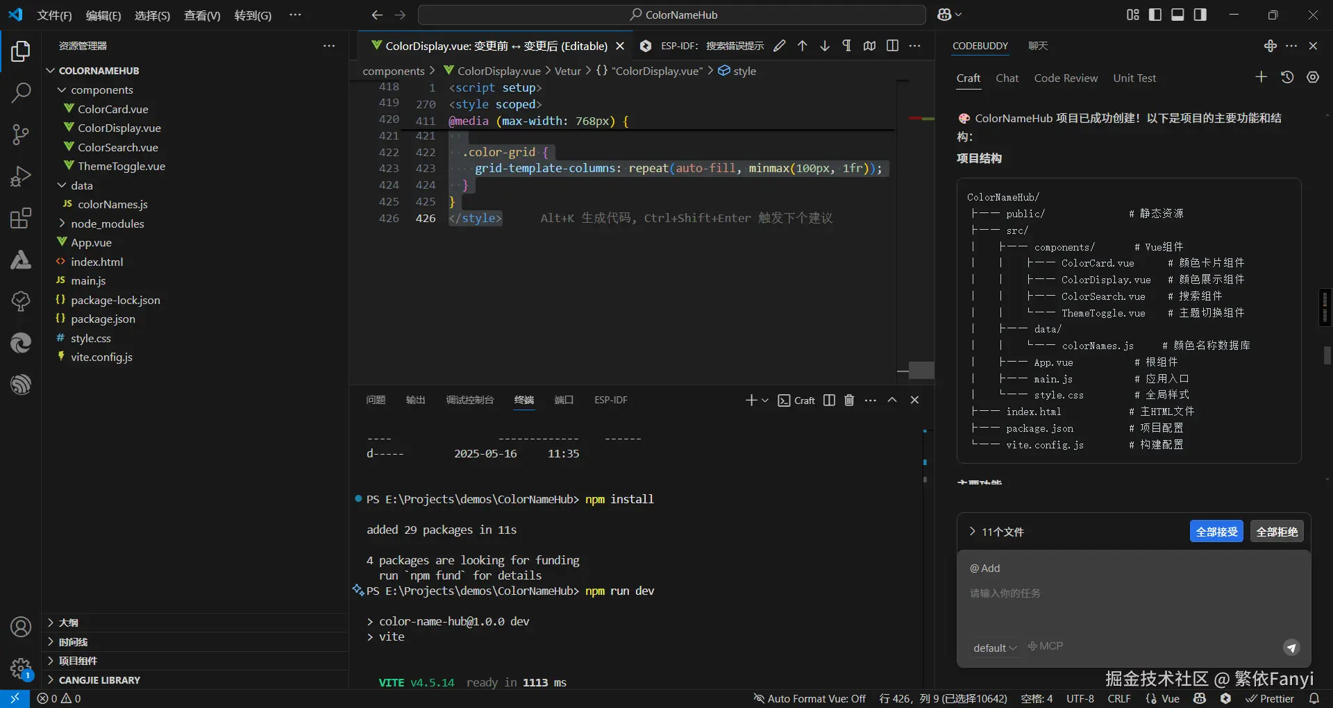Switch to the Code Review tab
Image resolution: width=1333 pixels, height=708 pixels.
point(1066,78)
